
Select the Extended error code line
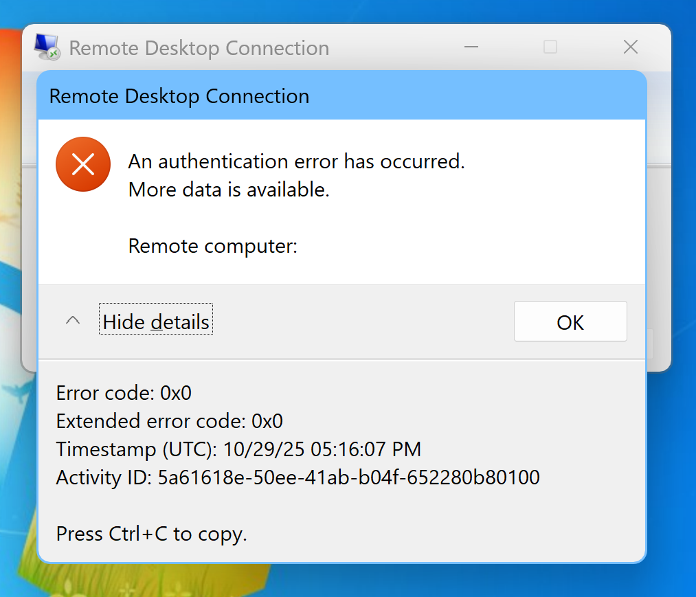[170, 421]
